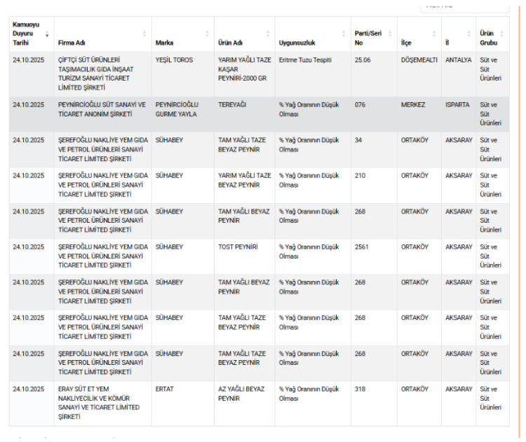Viewport: 526px width, 442px height.
Task: Select the TEREYAĞI product row
Action: [232, 105]
